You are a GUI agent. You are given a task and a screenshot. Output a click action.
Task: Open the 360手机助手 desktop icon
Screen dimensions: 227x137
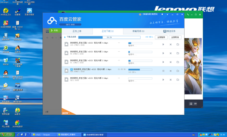pyautogui.click(x=18, y=124)
